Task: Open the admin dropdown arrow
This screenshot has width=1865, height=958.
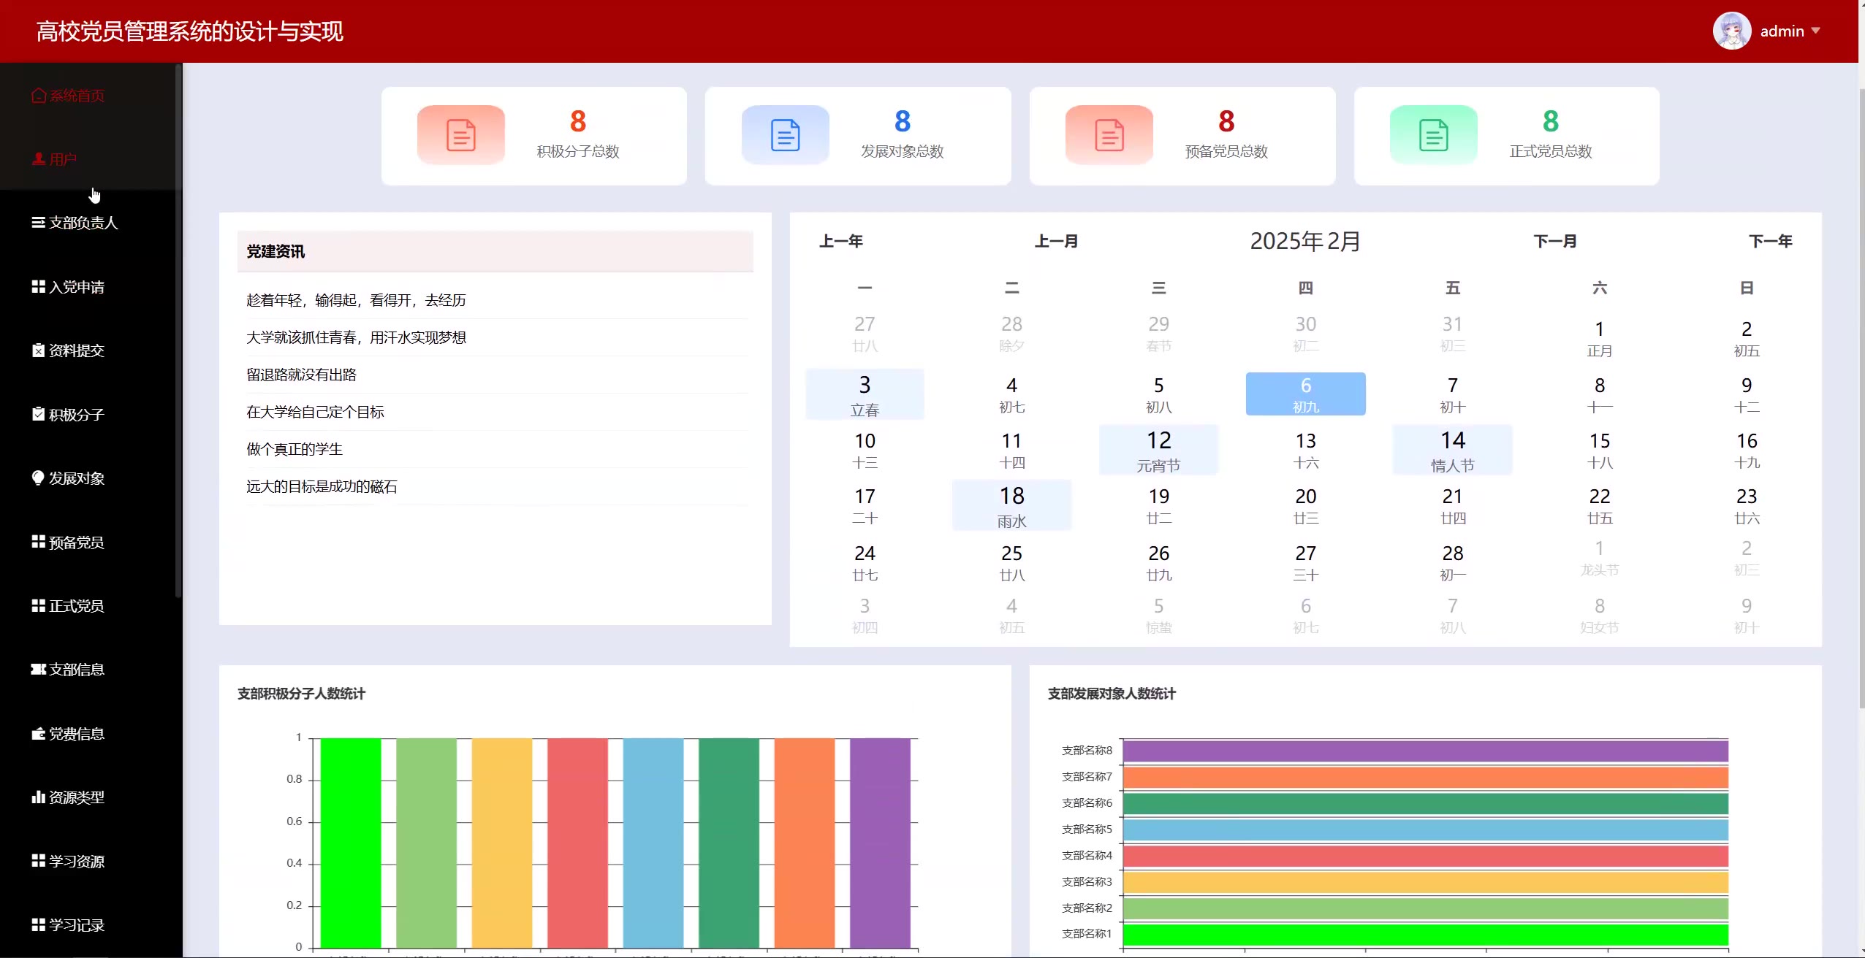Action: [x=1815, y=31]
